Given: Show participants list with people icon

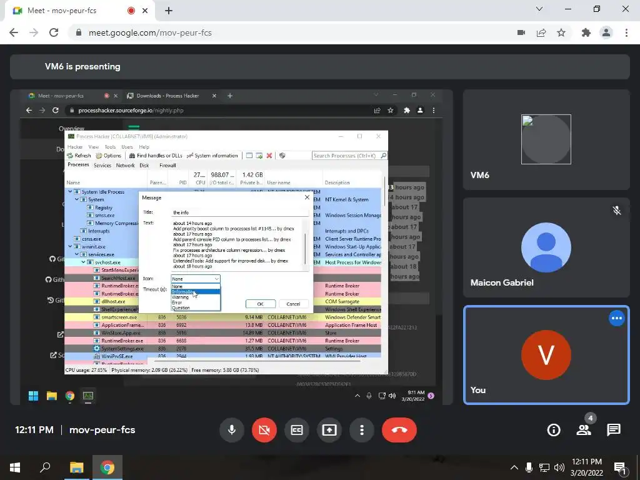Looking at the screenshot, I should (x=584, y=430).
